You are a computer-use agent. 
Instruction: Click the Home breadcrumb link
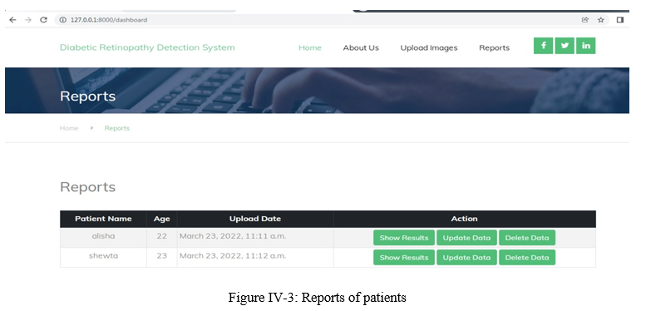tap(69, 128)
